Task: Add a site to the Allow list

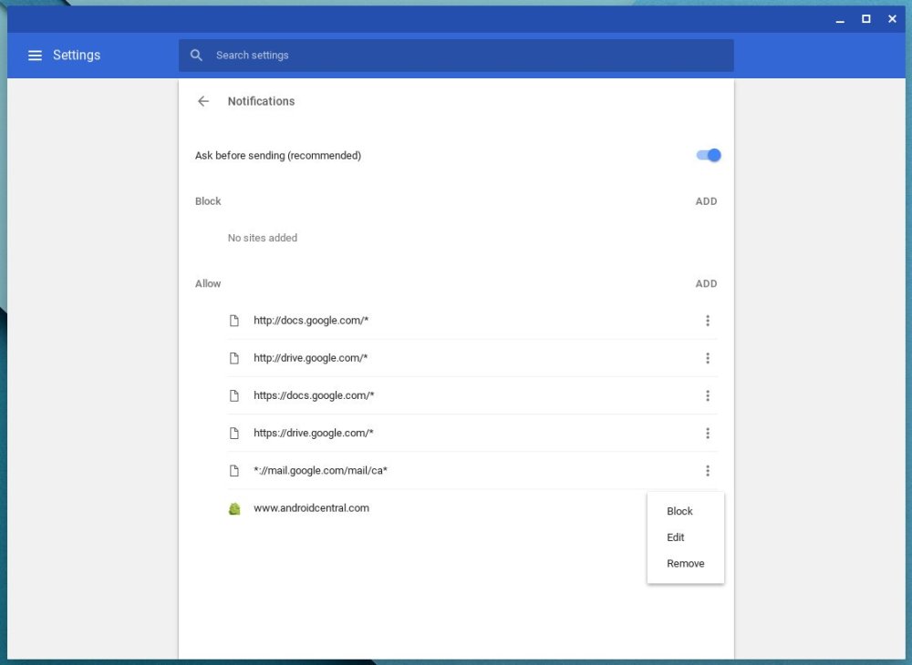Action: (706, 284)
